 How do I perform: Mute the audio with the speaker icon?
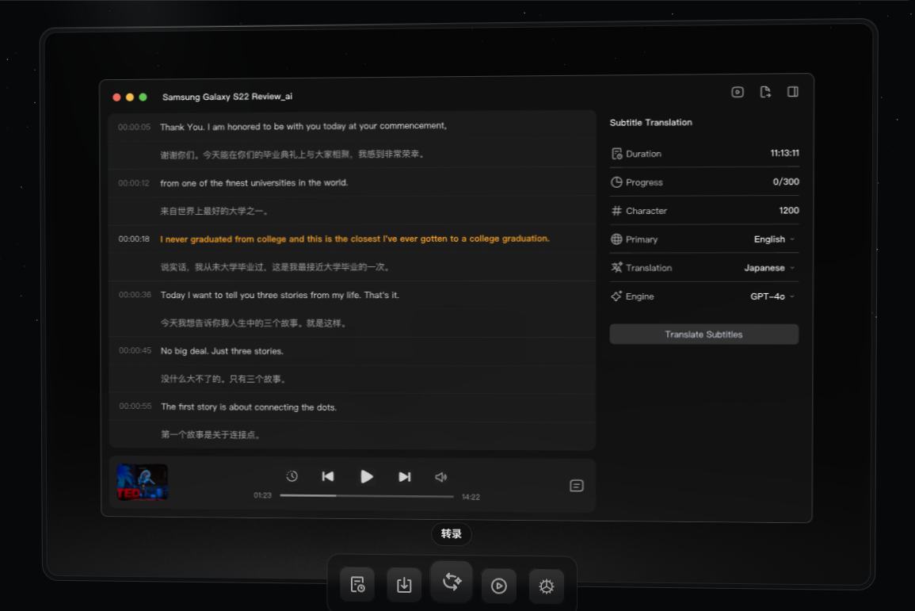441,477
